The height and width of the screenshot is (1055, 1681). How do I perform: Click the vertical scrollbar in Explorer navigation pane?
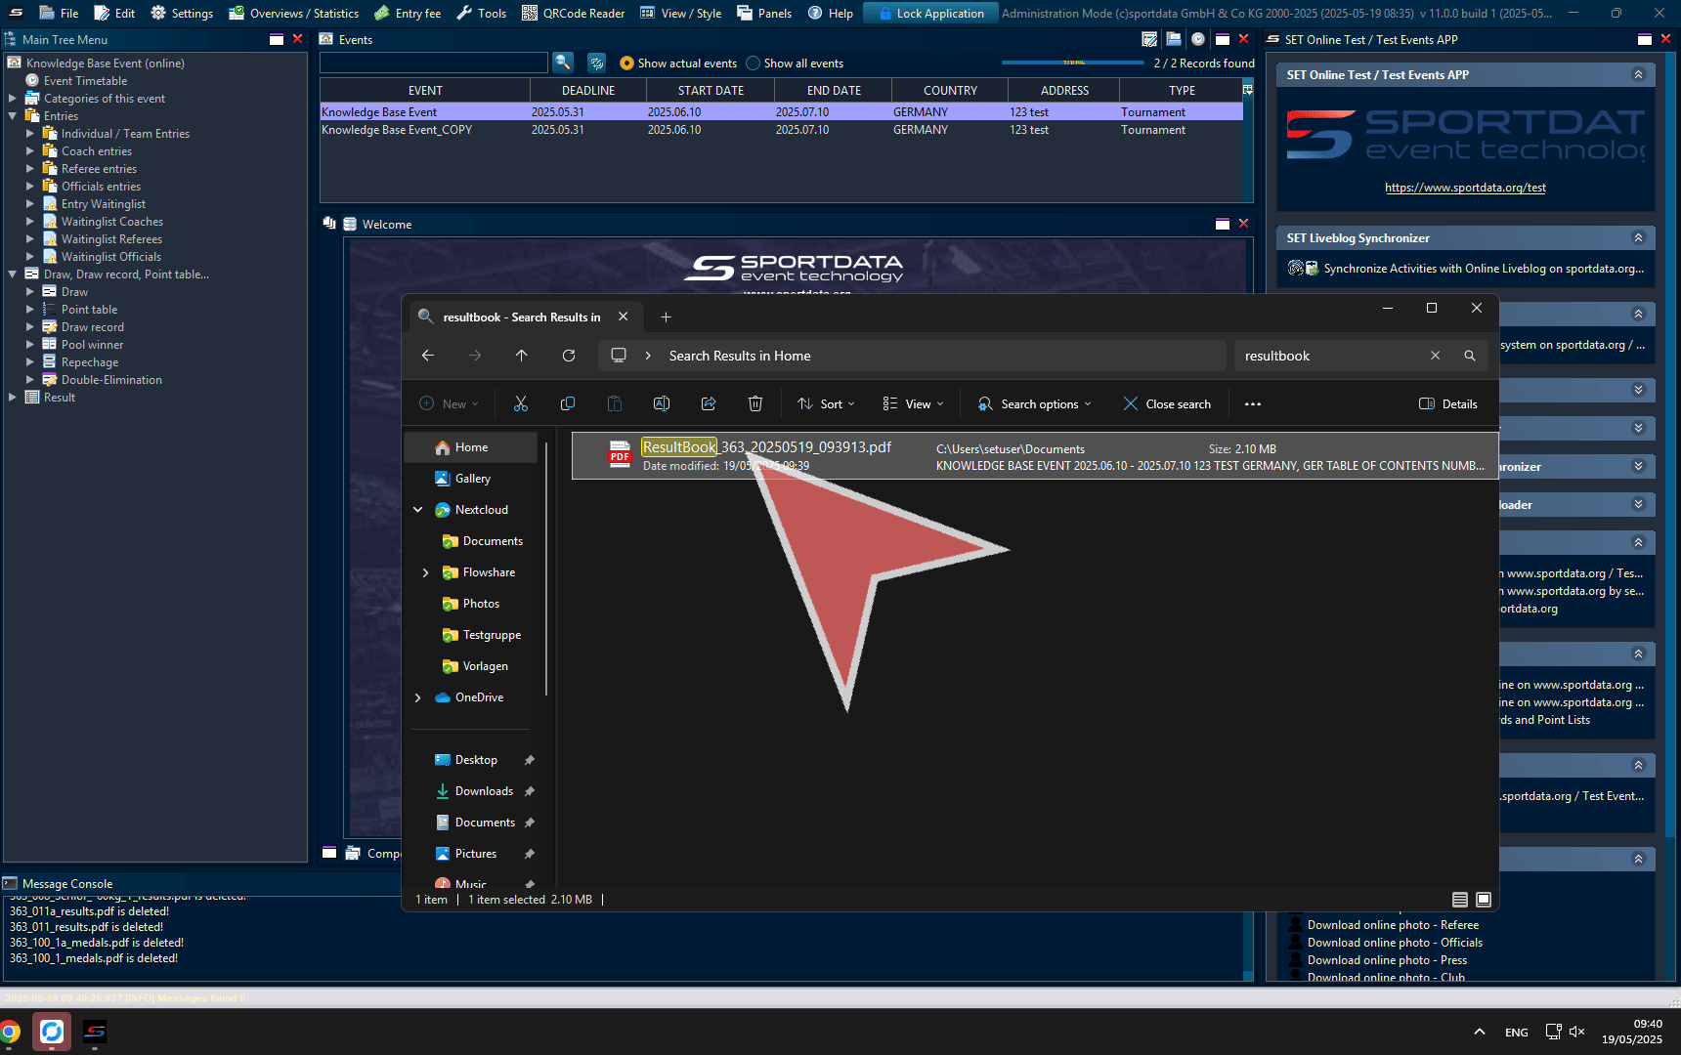(x=546, y=567)
